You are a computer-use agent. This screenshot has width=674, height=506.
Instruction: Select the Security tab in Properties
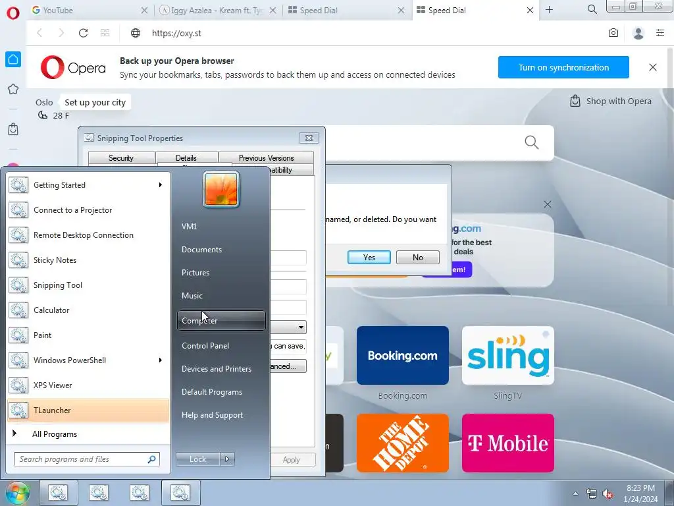click(x=121, y=158)
